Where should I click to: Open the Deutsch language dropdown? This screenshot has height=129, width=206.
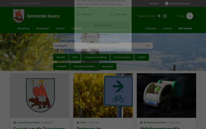tap(155, 4)
